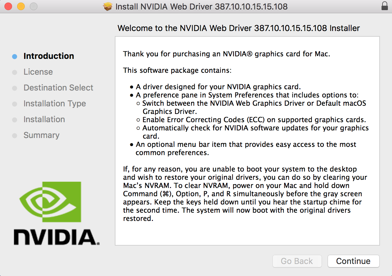Click the gray bullet beside Installation Type
The height and width of the screenshot is (276, 392).
point(15,104)
